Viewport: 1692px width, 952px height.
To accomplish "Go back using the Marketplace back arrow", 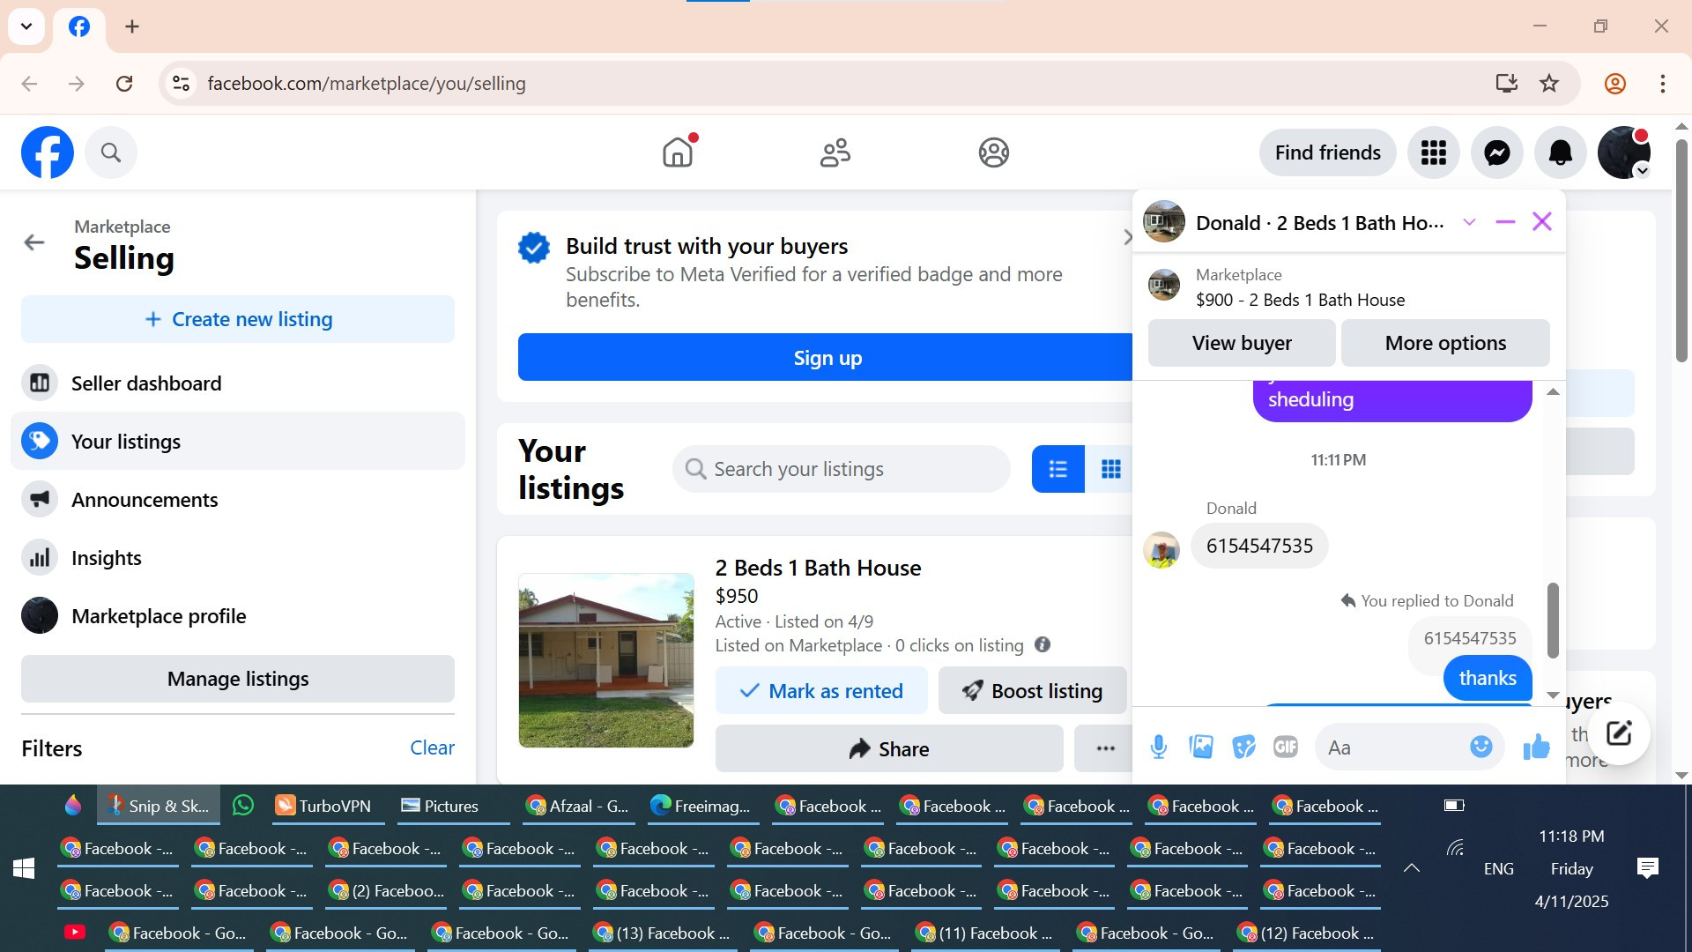I will [34, 242].
